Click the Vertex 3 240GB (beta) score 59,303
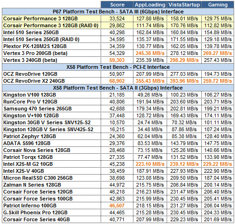Screen dimensions: 235x224 point(117,60)
